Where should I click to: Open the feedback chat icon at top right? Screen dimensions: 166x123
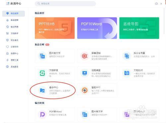pyautogui.click(x=156, y=4)
